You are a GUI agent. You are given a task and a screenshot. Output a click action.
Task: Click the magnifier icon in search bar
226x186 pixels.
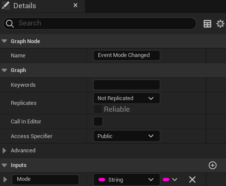10,23
